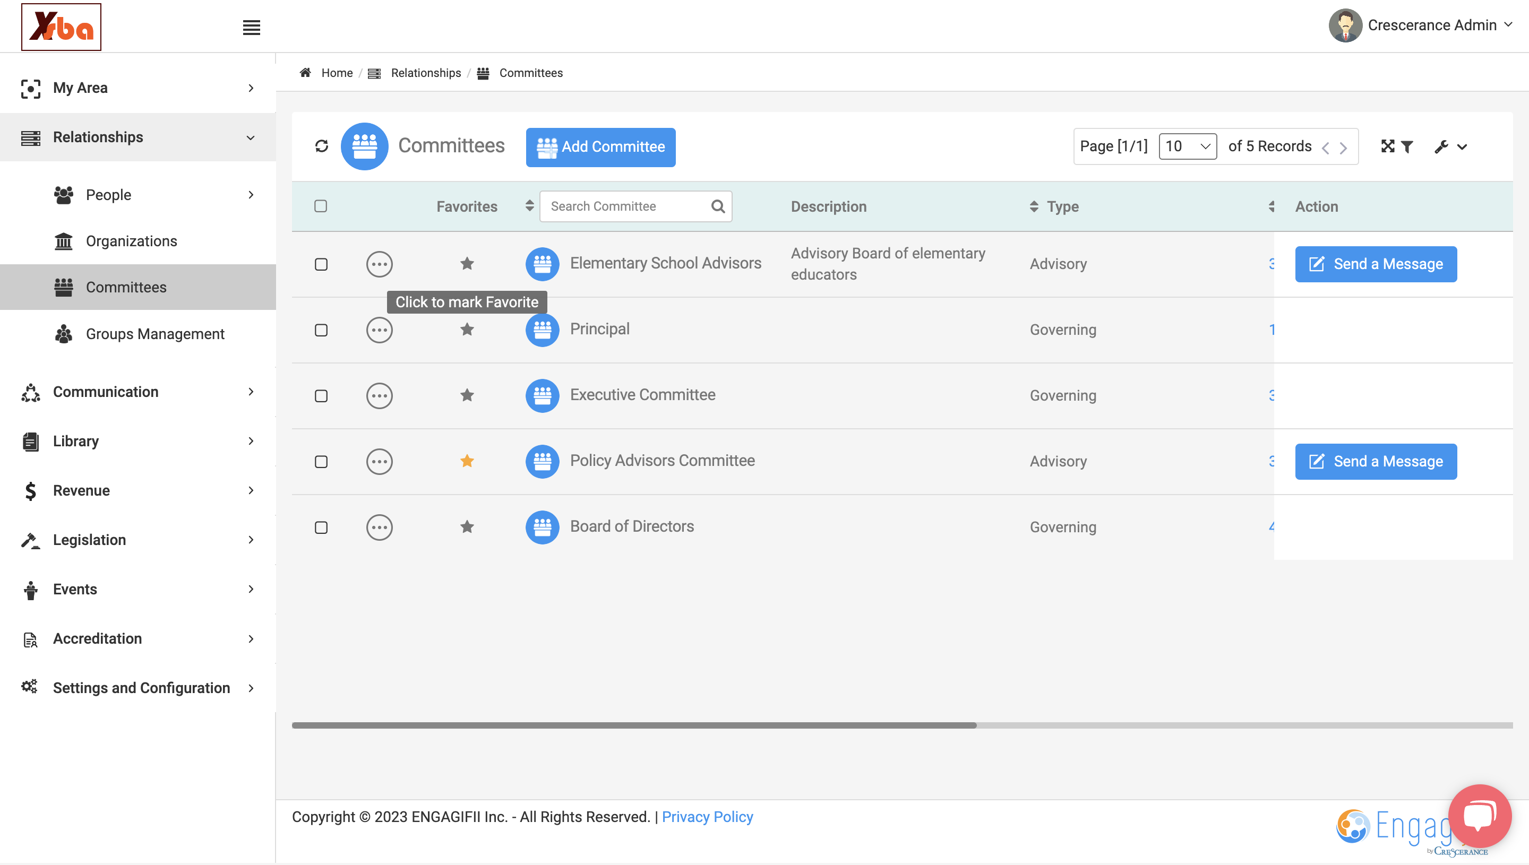
Task: Open the wrench tools menu
Action: (1450, 147)
